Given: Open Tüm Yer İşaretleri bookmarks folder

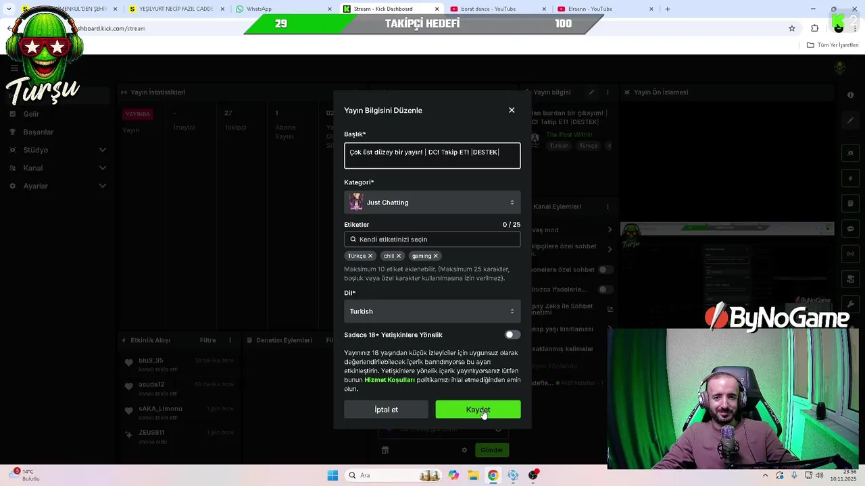Looking at the screenshot, I should click(833, 45).
